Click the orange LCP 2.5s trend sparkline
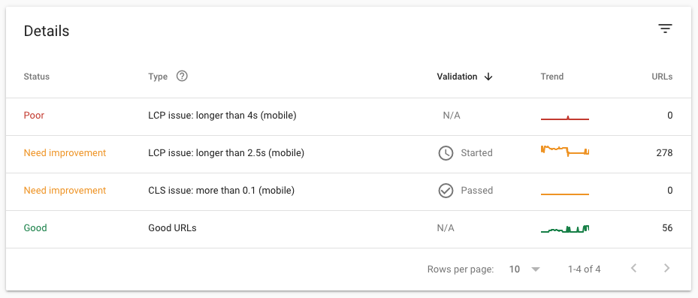Viewport: 698px width, 298px height. click(565, 151)
